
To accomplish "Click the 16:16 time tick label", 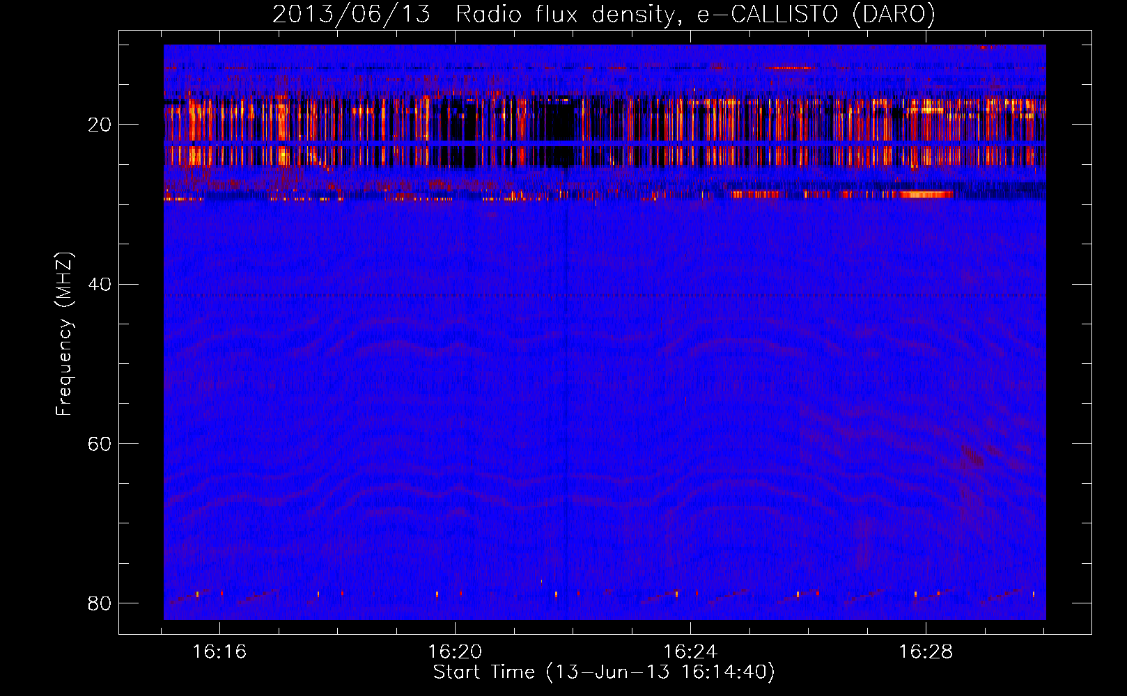I will point(219,652).
